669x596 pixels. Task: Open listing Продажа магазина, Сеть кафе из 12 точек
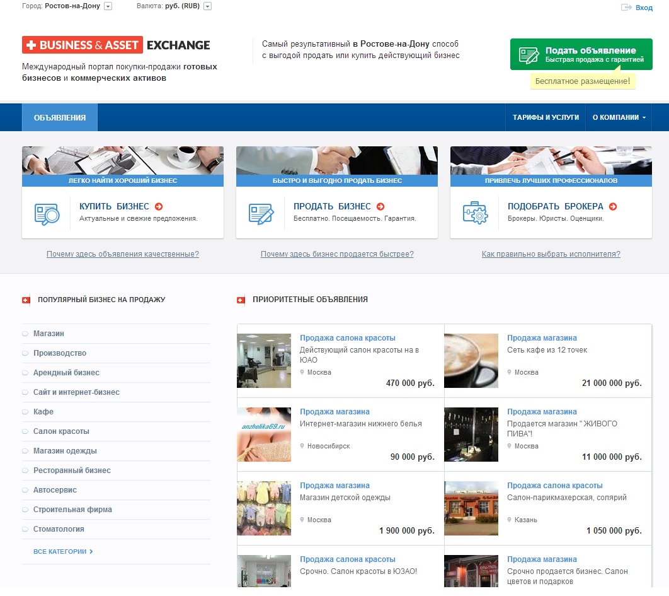[542, 337]
